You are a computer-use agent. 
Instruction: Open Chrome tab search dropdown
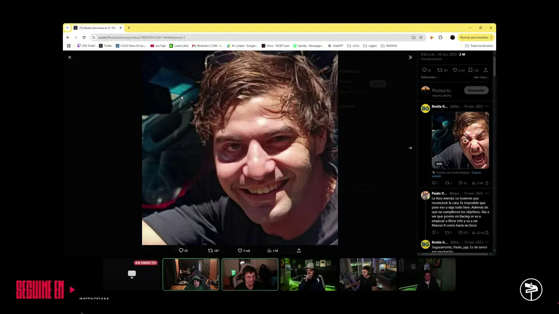pos(67,28)
